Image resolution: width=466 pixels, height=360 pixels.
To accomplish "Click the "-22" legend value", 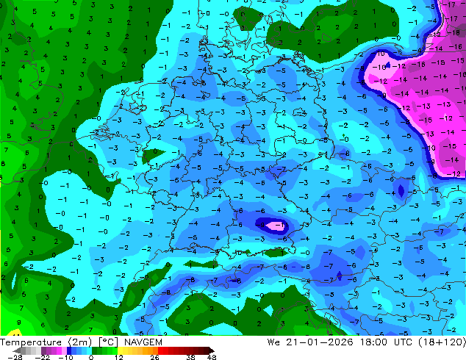I will [43, 357].
